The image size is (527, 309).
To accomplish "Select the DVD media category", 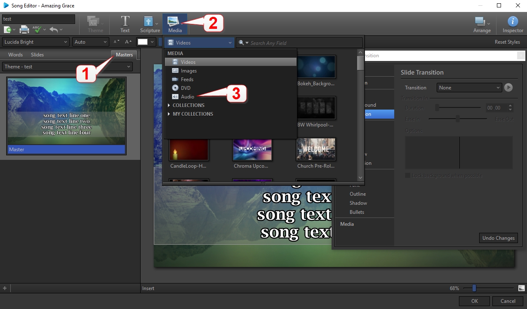I will [x=185, y=88].
